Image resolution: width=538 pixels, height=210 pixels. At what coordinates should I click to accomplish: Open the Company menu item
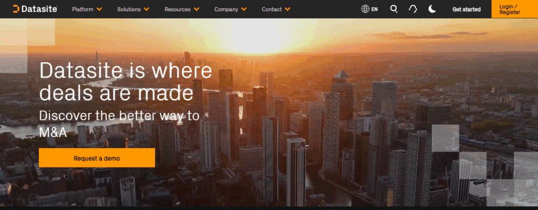[226, 9]
